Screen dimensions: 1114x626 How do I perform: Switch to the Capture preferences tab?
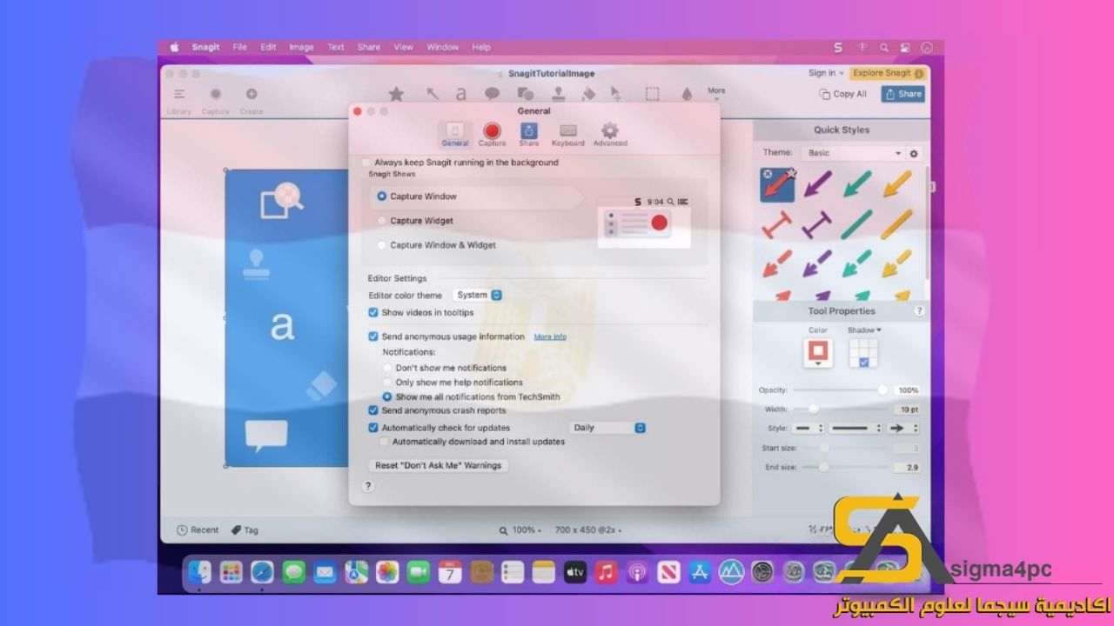coord(492,135)
